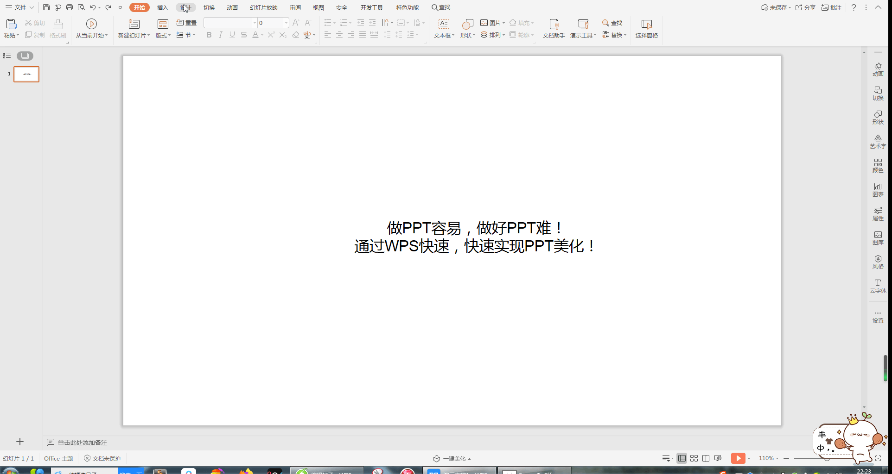The height and width of the screenshot is (474, 892).
Task: Click the Save icon in quick access bar
Action: click(x=46, y=7)
